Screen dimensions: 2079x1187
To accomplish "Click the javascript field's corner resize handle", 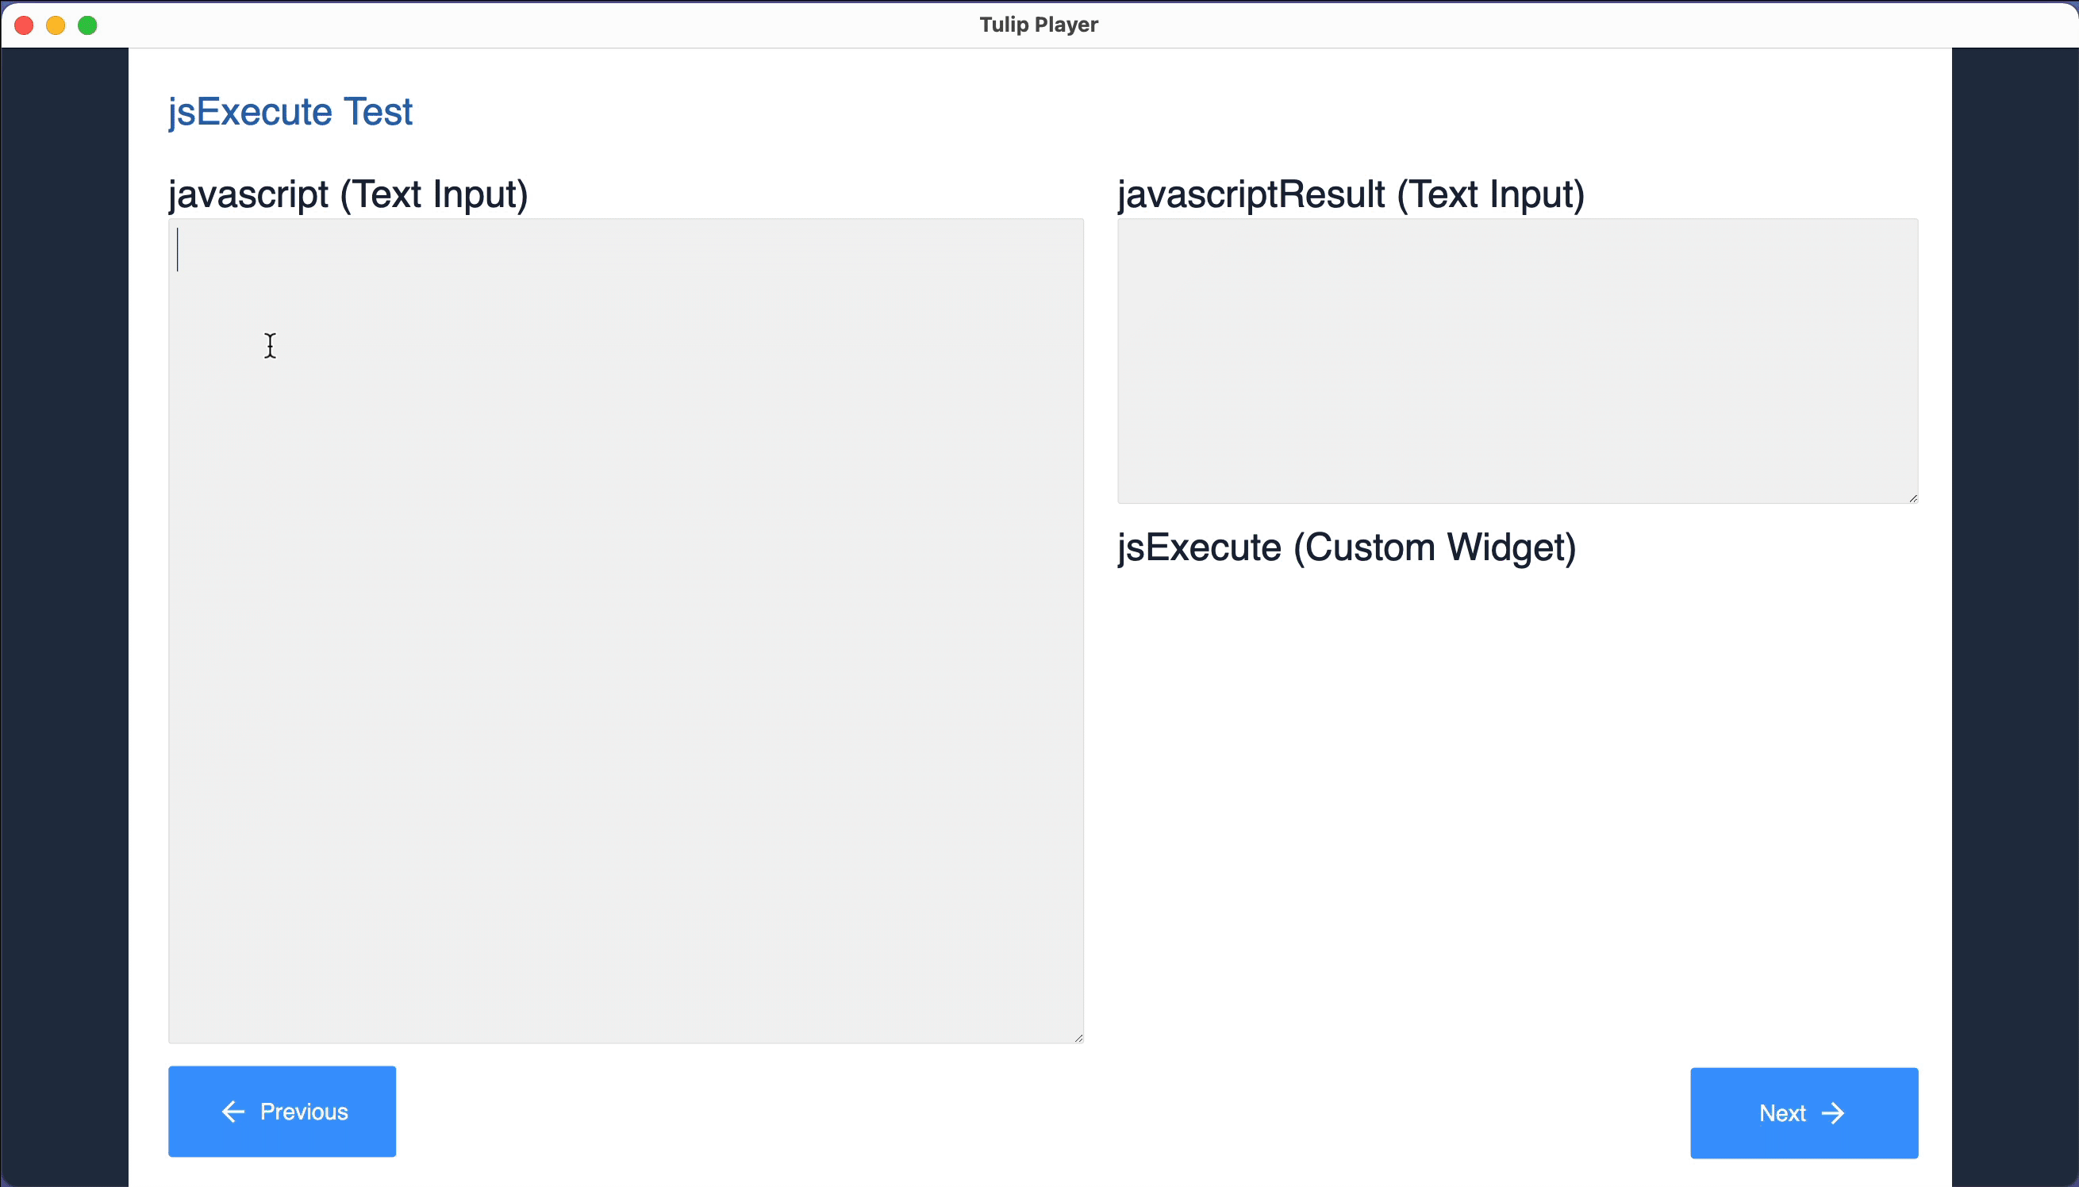I will pos(1078,1037).
